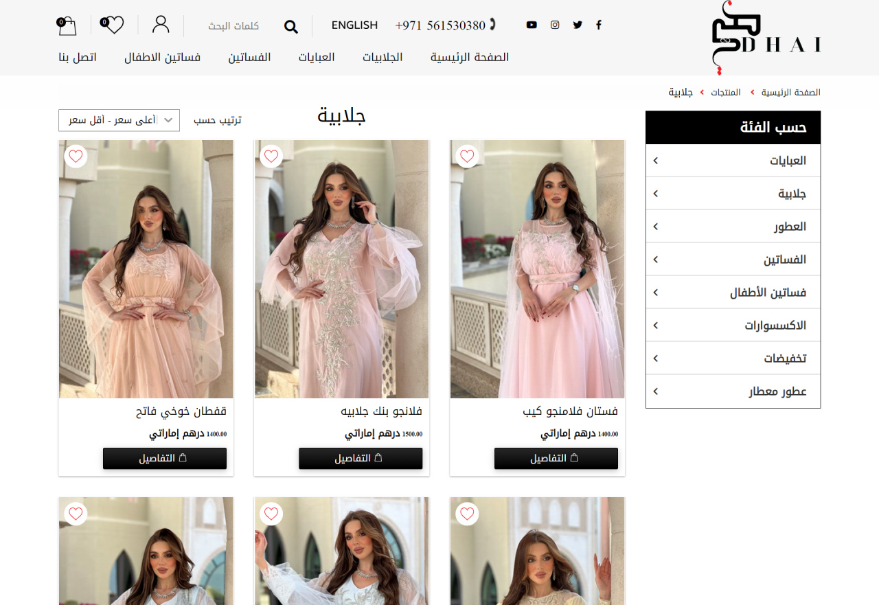The height and width of the screenshot is (605, 879).
Task: Select the العبايات category label in sidebar
Action: tap(788, 161)
